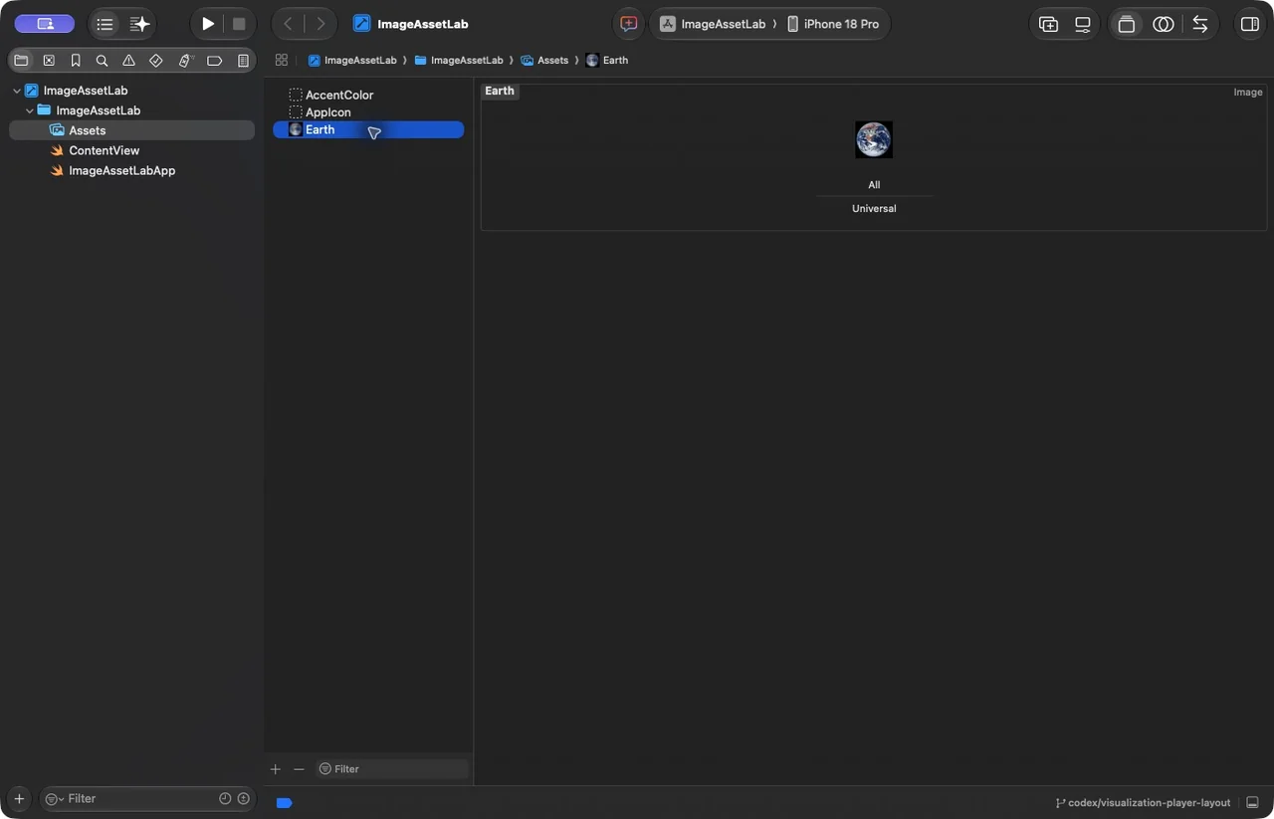Open the Source Control navigator icon
The width and height of the screenshot is (1274, 819).
pos(49,61)
